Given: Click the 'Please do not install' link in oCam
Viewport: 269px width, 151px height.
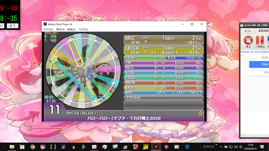Looking at the screenshot, I should [255, 52].
